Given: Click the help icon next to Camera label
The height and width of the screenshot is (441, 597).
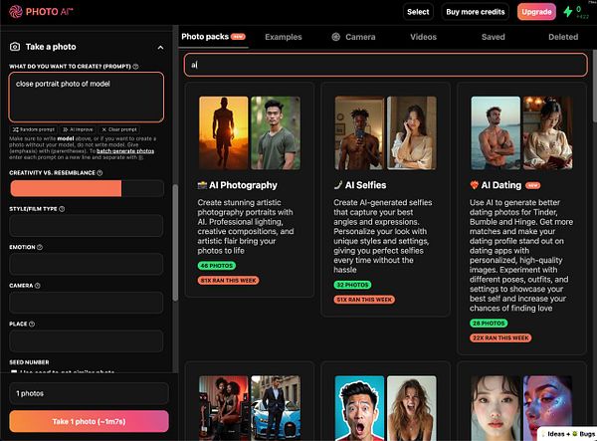Looking at the screenshot, I should (x=38, y=286).
